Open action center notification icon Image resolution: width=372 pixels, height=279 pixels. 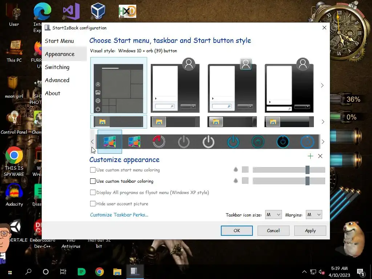[361, 272]
